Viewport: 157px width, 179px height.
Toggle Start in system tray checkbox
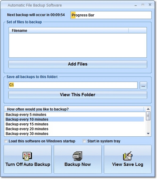click(x=84, y=141)
